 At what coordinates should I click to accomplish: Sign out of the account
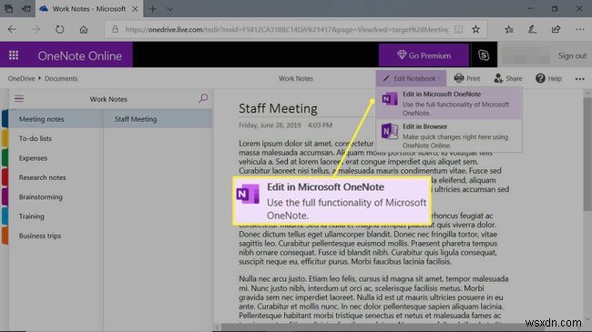[572, 55]
